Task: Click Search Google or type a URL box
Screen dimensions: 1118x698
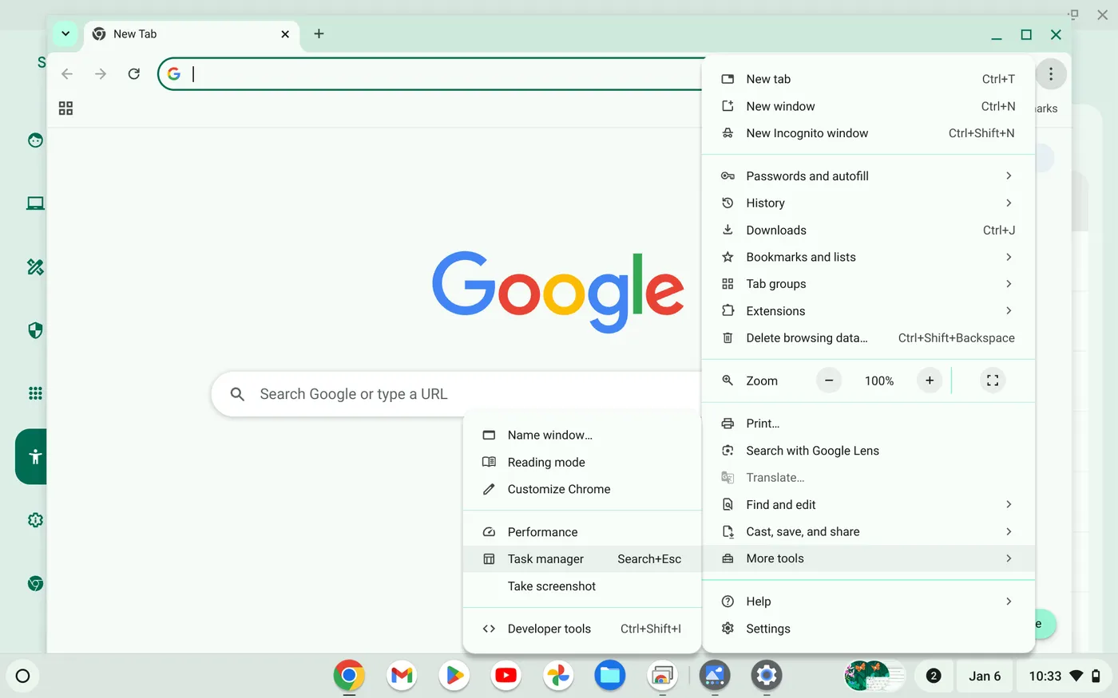Action: [455, 394]
